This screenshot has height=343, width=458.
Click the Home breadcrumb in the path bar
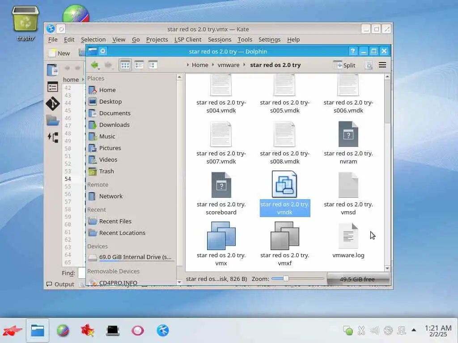200,65
